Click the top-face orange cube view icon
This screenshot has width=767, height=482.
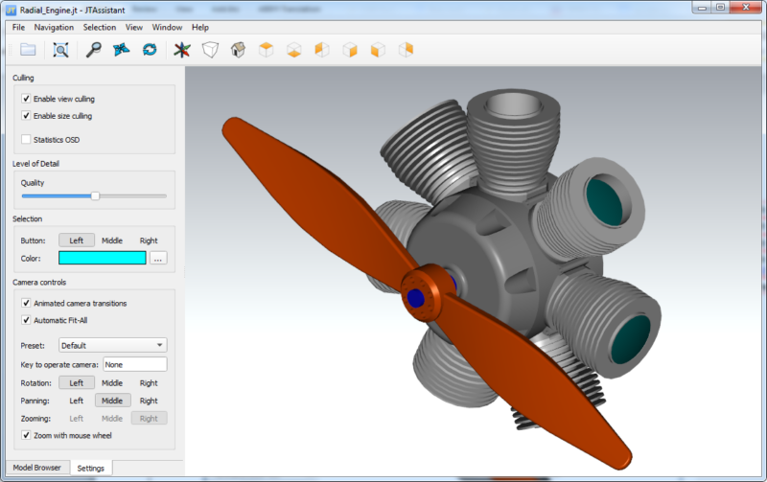(267, 50)
